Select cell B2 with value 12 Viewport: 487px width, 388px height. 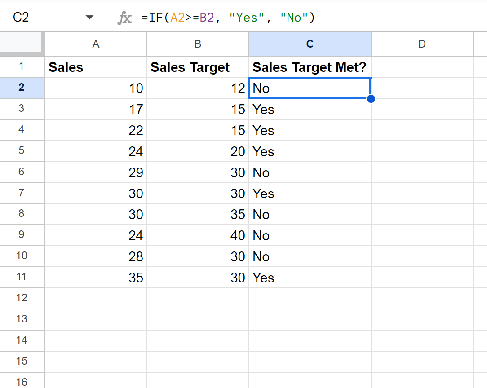[x=198, y=88]
